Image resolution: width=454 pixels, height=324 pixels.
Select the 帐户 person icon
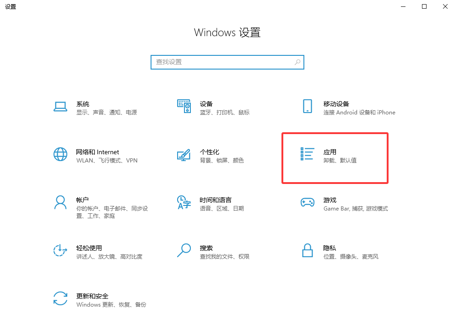click(60, 202)
